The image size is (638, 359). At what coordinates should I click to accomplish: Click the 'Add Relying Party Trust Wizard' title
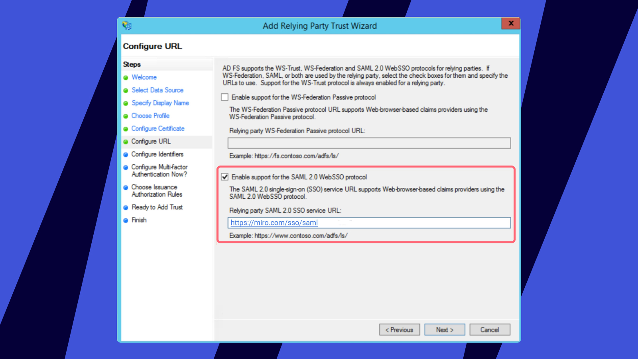(x=320, y=26)
